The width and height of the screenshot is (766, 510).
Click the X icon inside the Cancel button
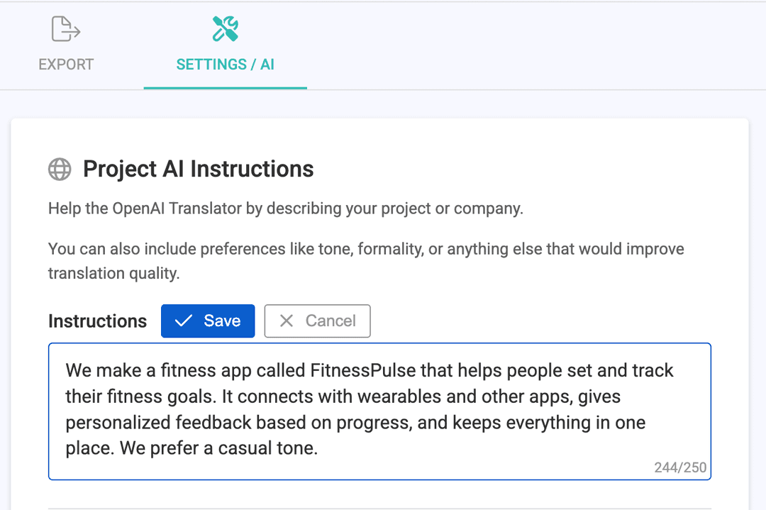(x=287, y=321)
